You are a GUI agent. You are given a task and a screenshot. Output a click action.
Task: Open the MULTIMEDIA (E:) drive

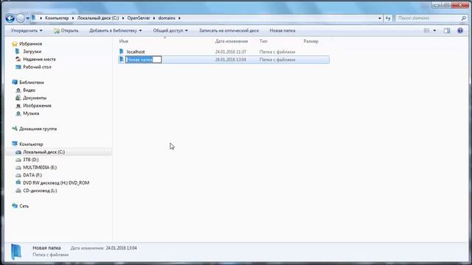40,168
